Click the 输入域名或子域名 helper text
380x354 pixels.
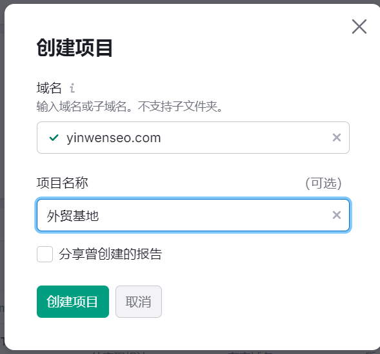point(83,107)
